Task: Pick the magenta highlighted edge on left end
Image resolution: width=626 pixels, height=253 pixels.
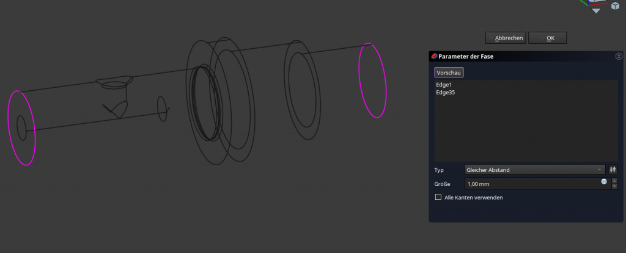Action: tap(34, 131)
